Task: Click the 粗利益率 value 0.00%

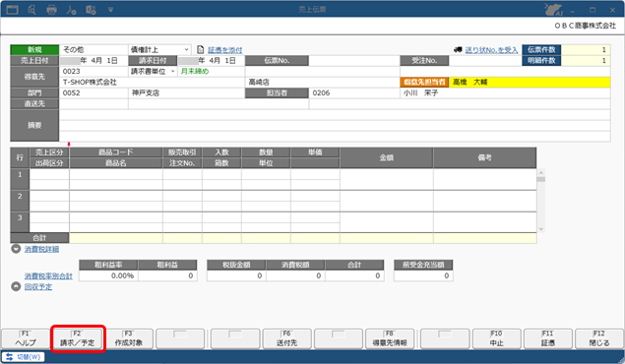Action: (x=108, y=276)
